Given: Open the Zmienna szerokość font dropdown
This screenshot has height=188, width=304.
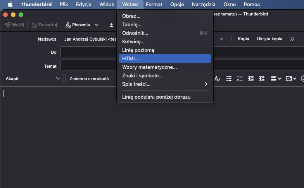Looking at the screenshot, I should point(91,79).
